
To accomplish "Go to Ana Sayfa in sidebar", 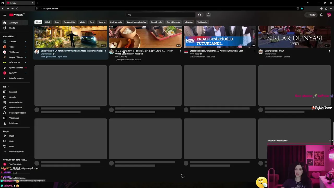I will (15, 23).
